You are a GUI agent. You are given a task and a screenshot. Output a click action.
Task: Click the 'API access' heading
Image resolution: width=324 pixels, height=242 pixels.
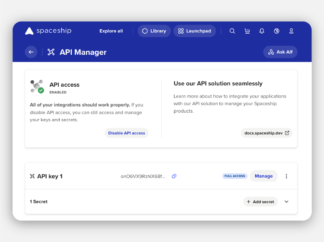[64, 85]
